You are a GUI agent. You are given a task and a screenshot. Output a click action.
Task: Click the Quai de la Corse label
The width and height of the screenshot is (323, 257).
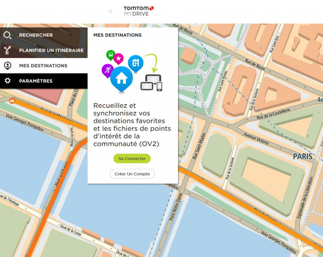71,230
